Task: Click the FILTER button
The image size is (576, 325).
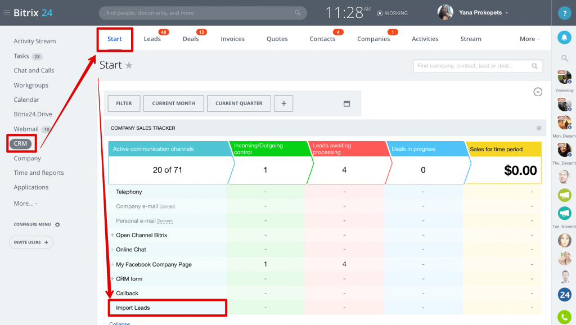Action: click(124, 103)
